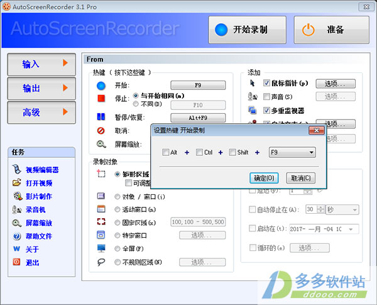Click the fixed region coordinates field
377x305 pixels.
pos(198,222)
